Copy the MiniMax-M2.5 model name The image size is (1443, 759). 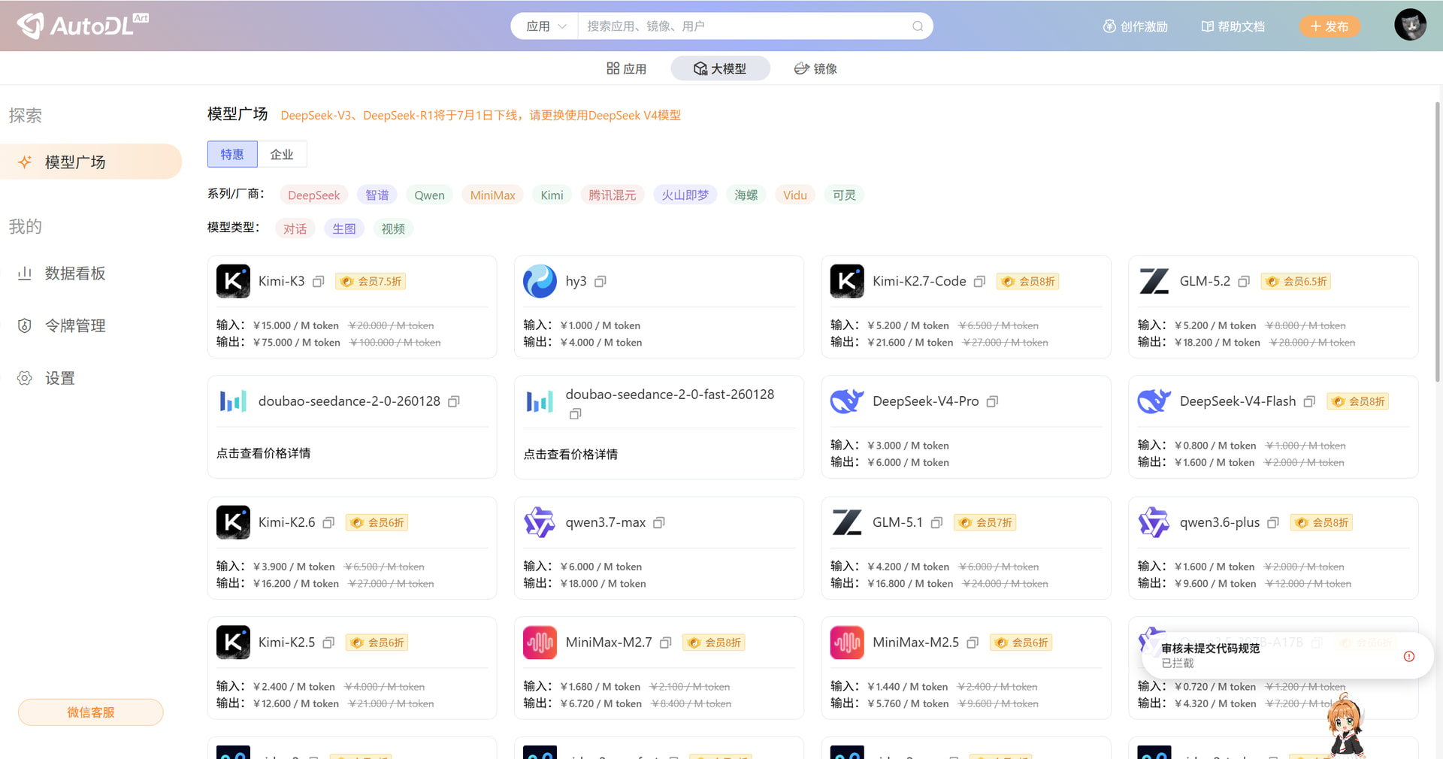pyautogui.click(x=973, y=643)
